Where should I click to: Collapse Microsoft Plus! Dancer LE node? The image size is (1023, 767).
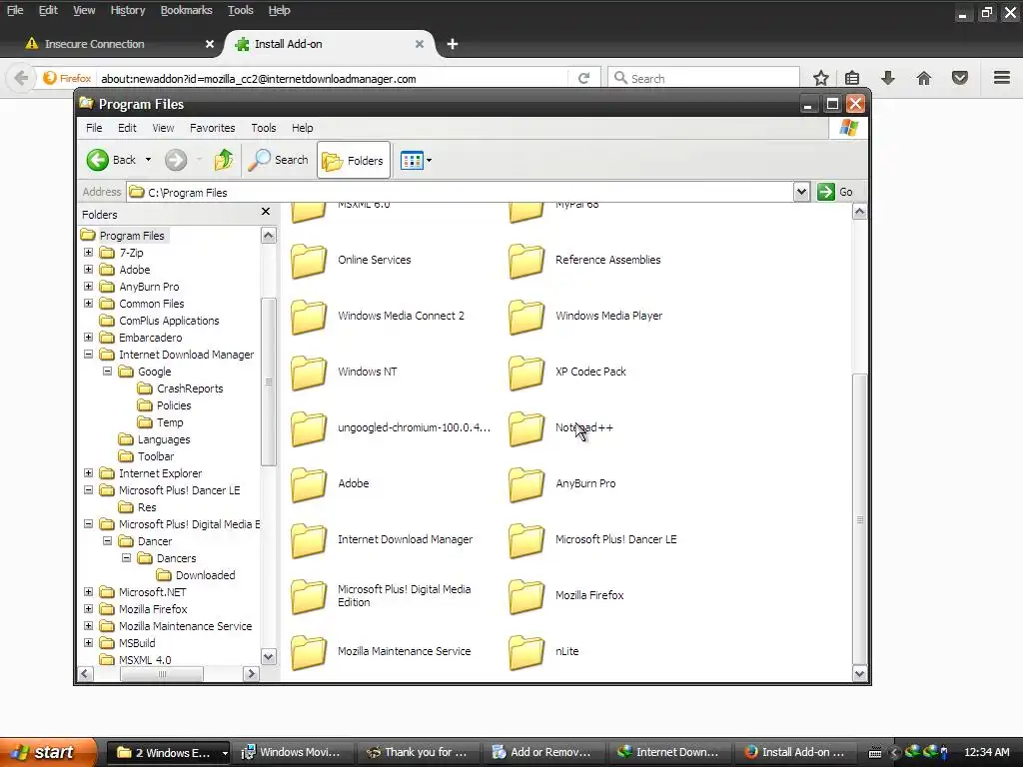[89, 489]
